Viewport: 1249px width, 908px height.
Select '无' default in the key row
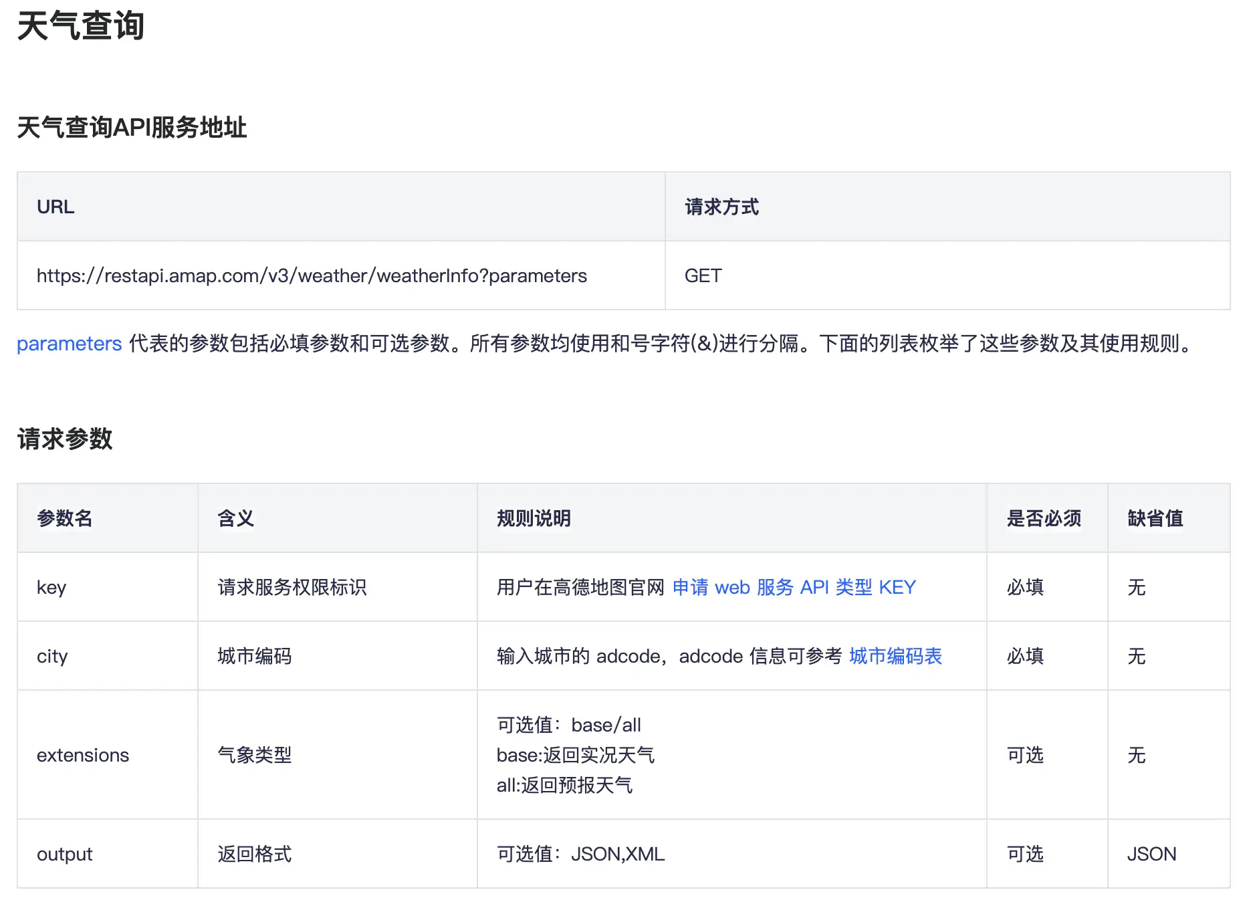(1137, 587)
